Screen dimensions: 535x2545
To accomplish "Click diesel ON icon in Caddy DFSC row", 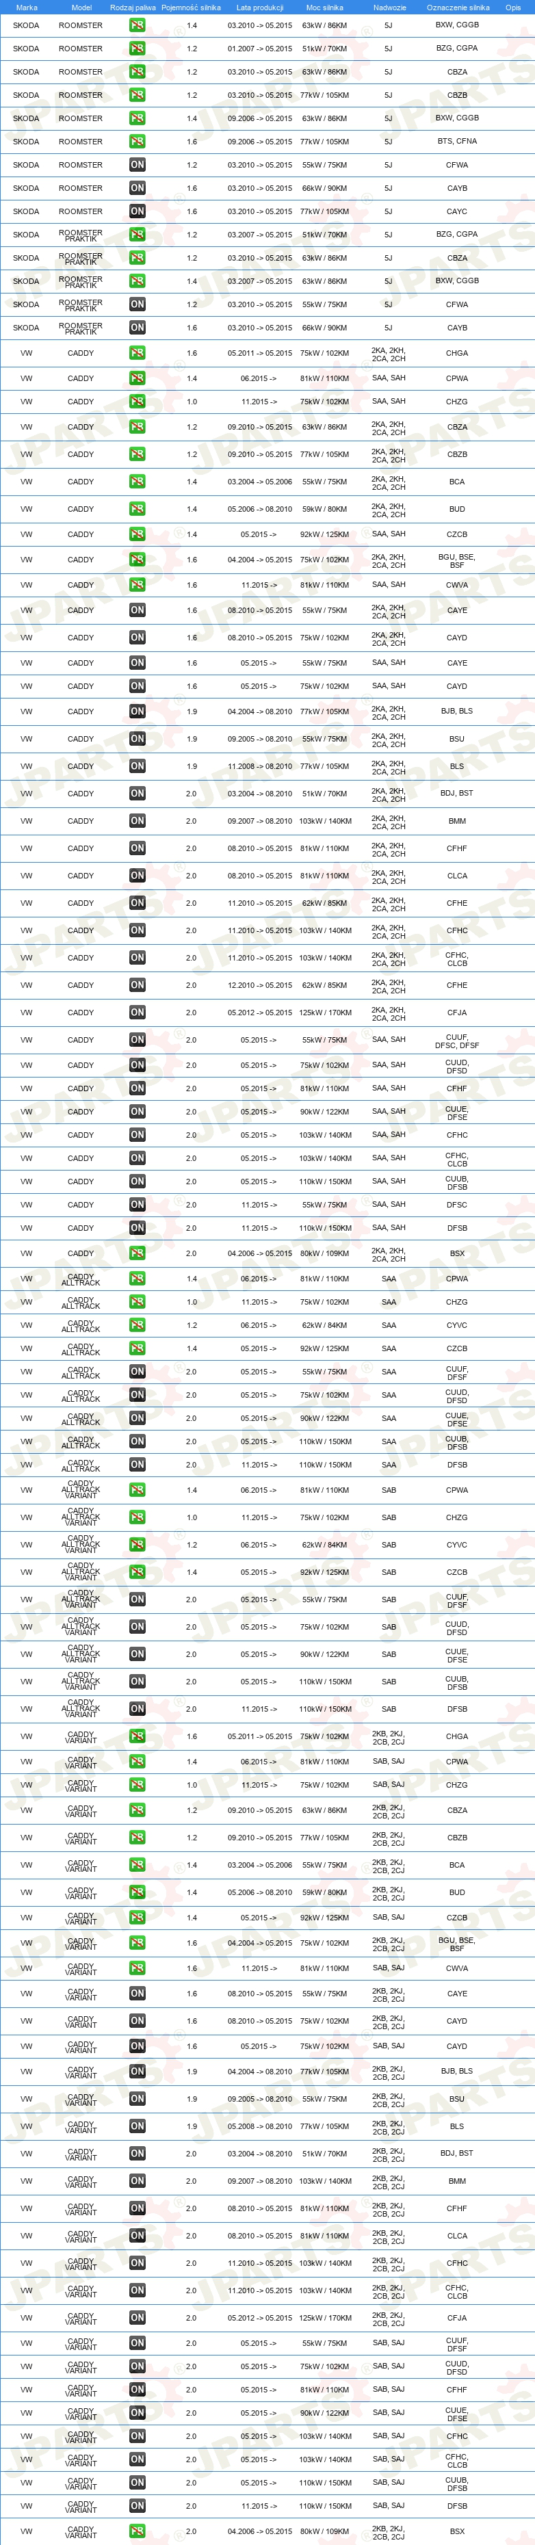I will pos(138,1204).
